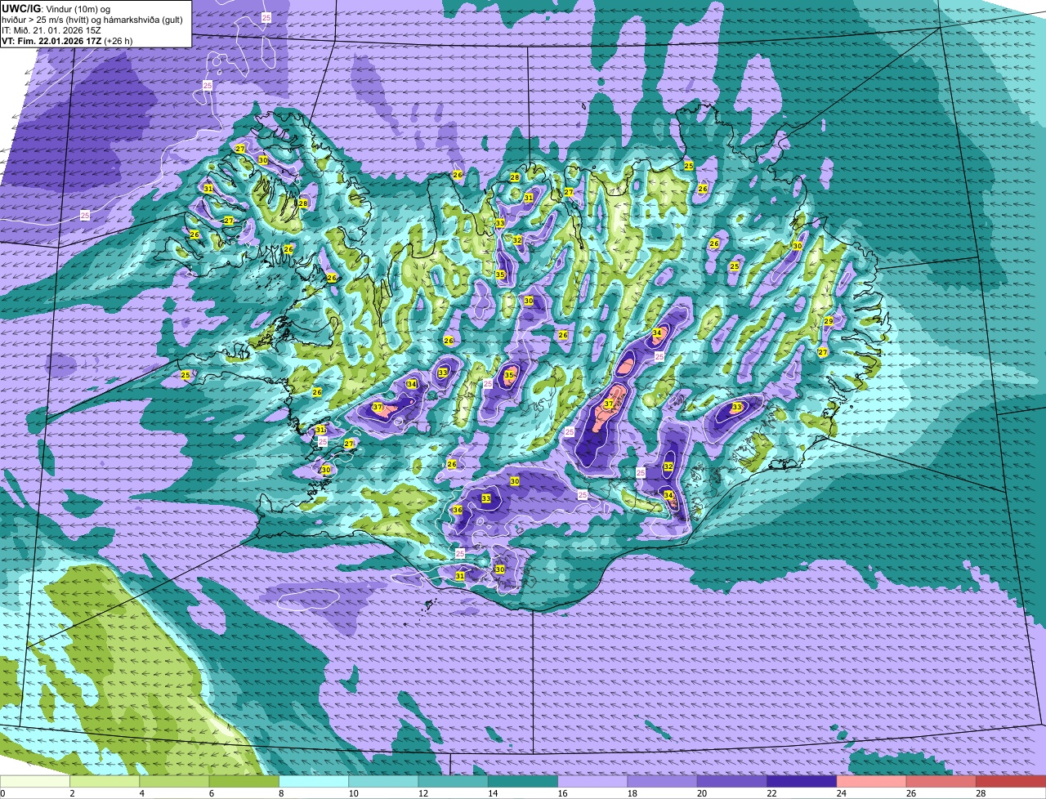Click the legend tick label 2
The height and width of the screenshot is (799, 1046).
click(72, 793)
